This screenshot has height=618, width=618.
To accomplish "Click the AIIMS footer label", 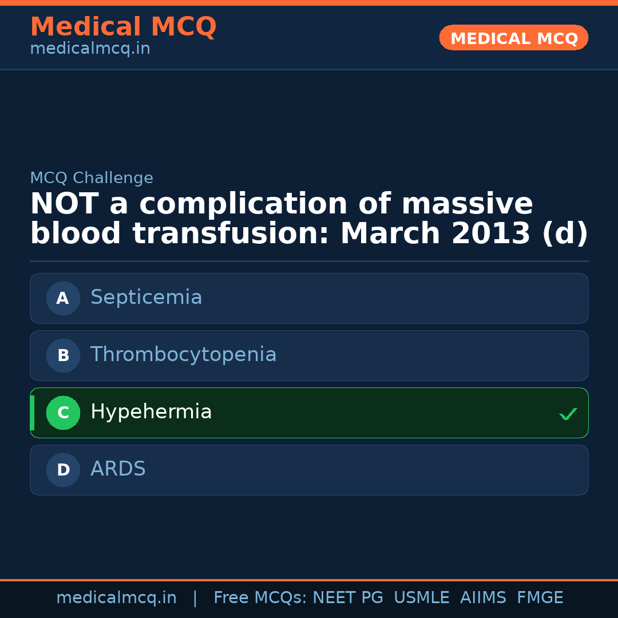I will pos(483,598).
